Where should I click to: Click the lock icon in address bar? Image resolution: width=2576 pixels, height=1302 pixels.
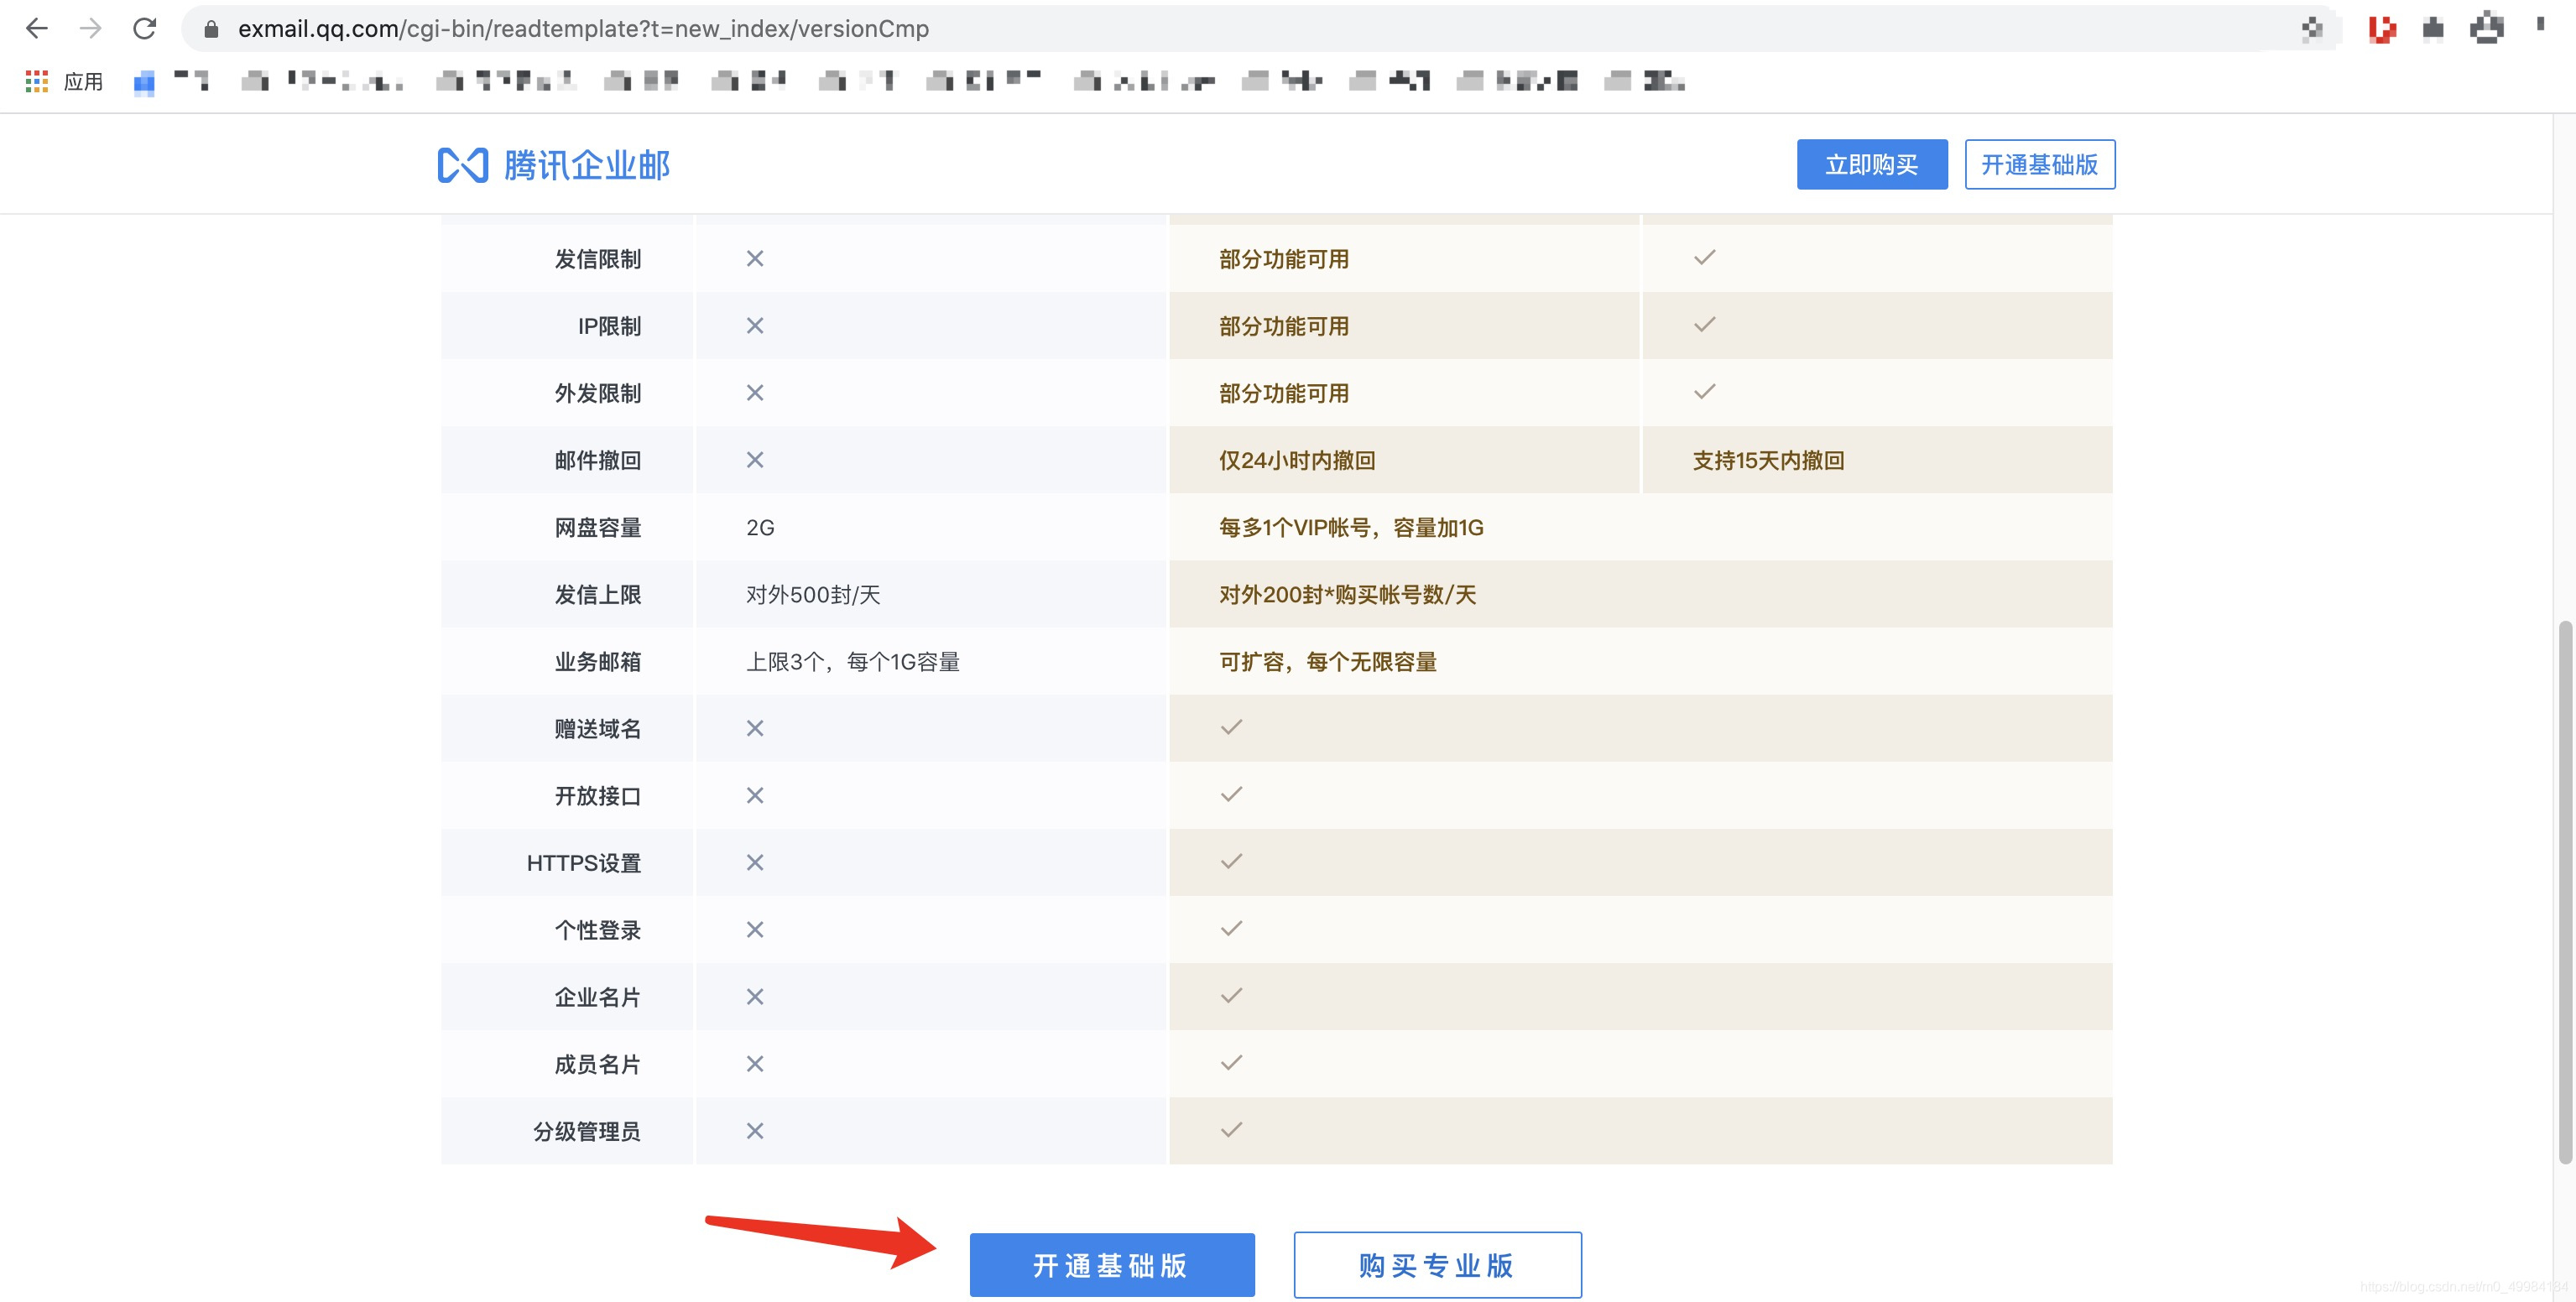pyautogui.click(x=211, y=29)
